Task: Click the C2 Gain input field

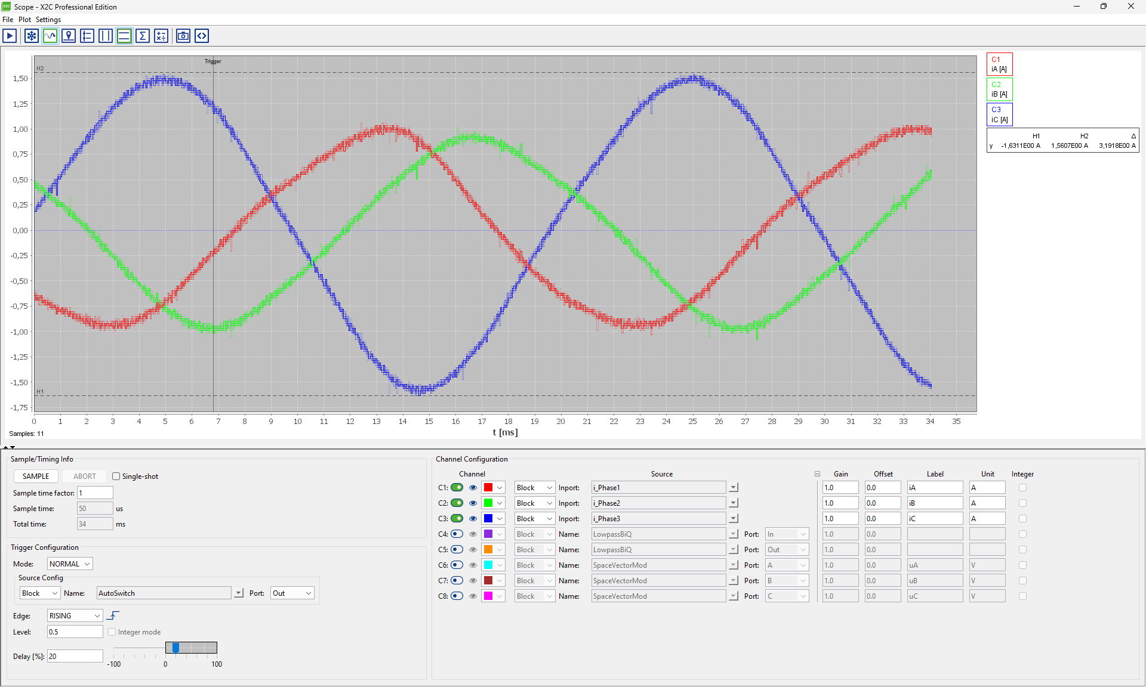Action: [x=840, y=503]
